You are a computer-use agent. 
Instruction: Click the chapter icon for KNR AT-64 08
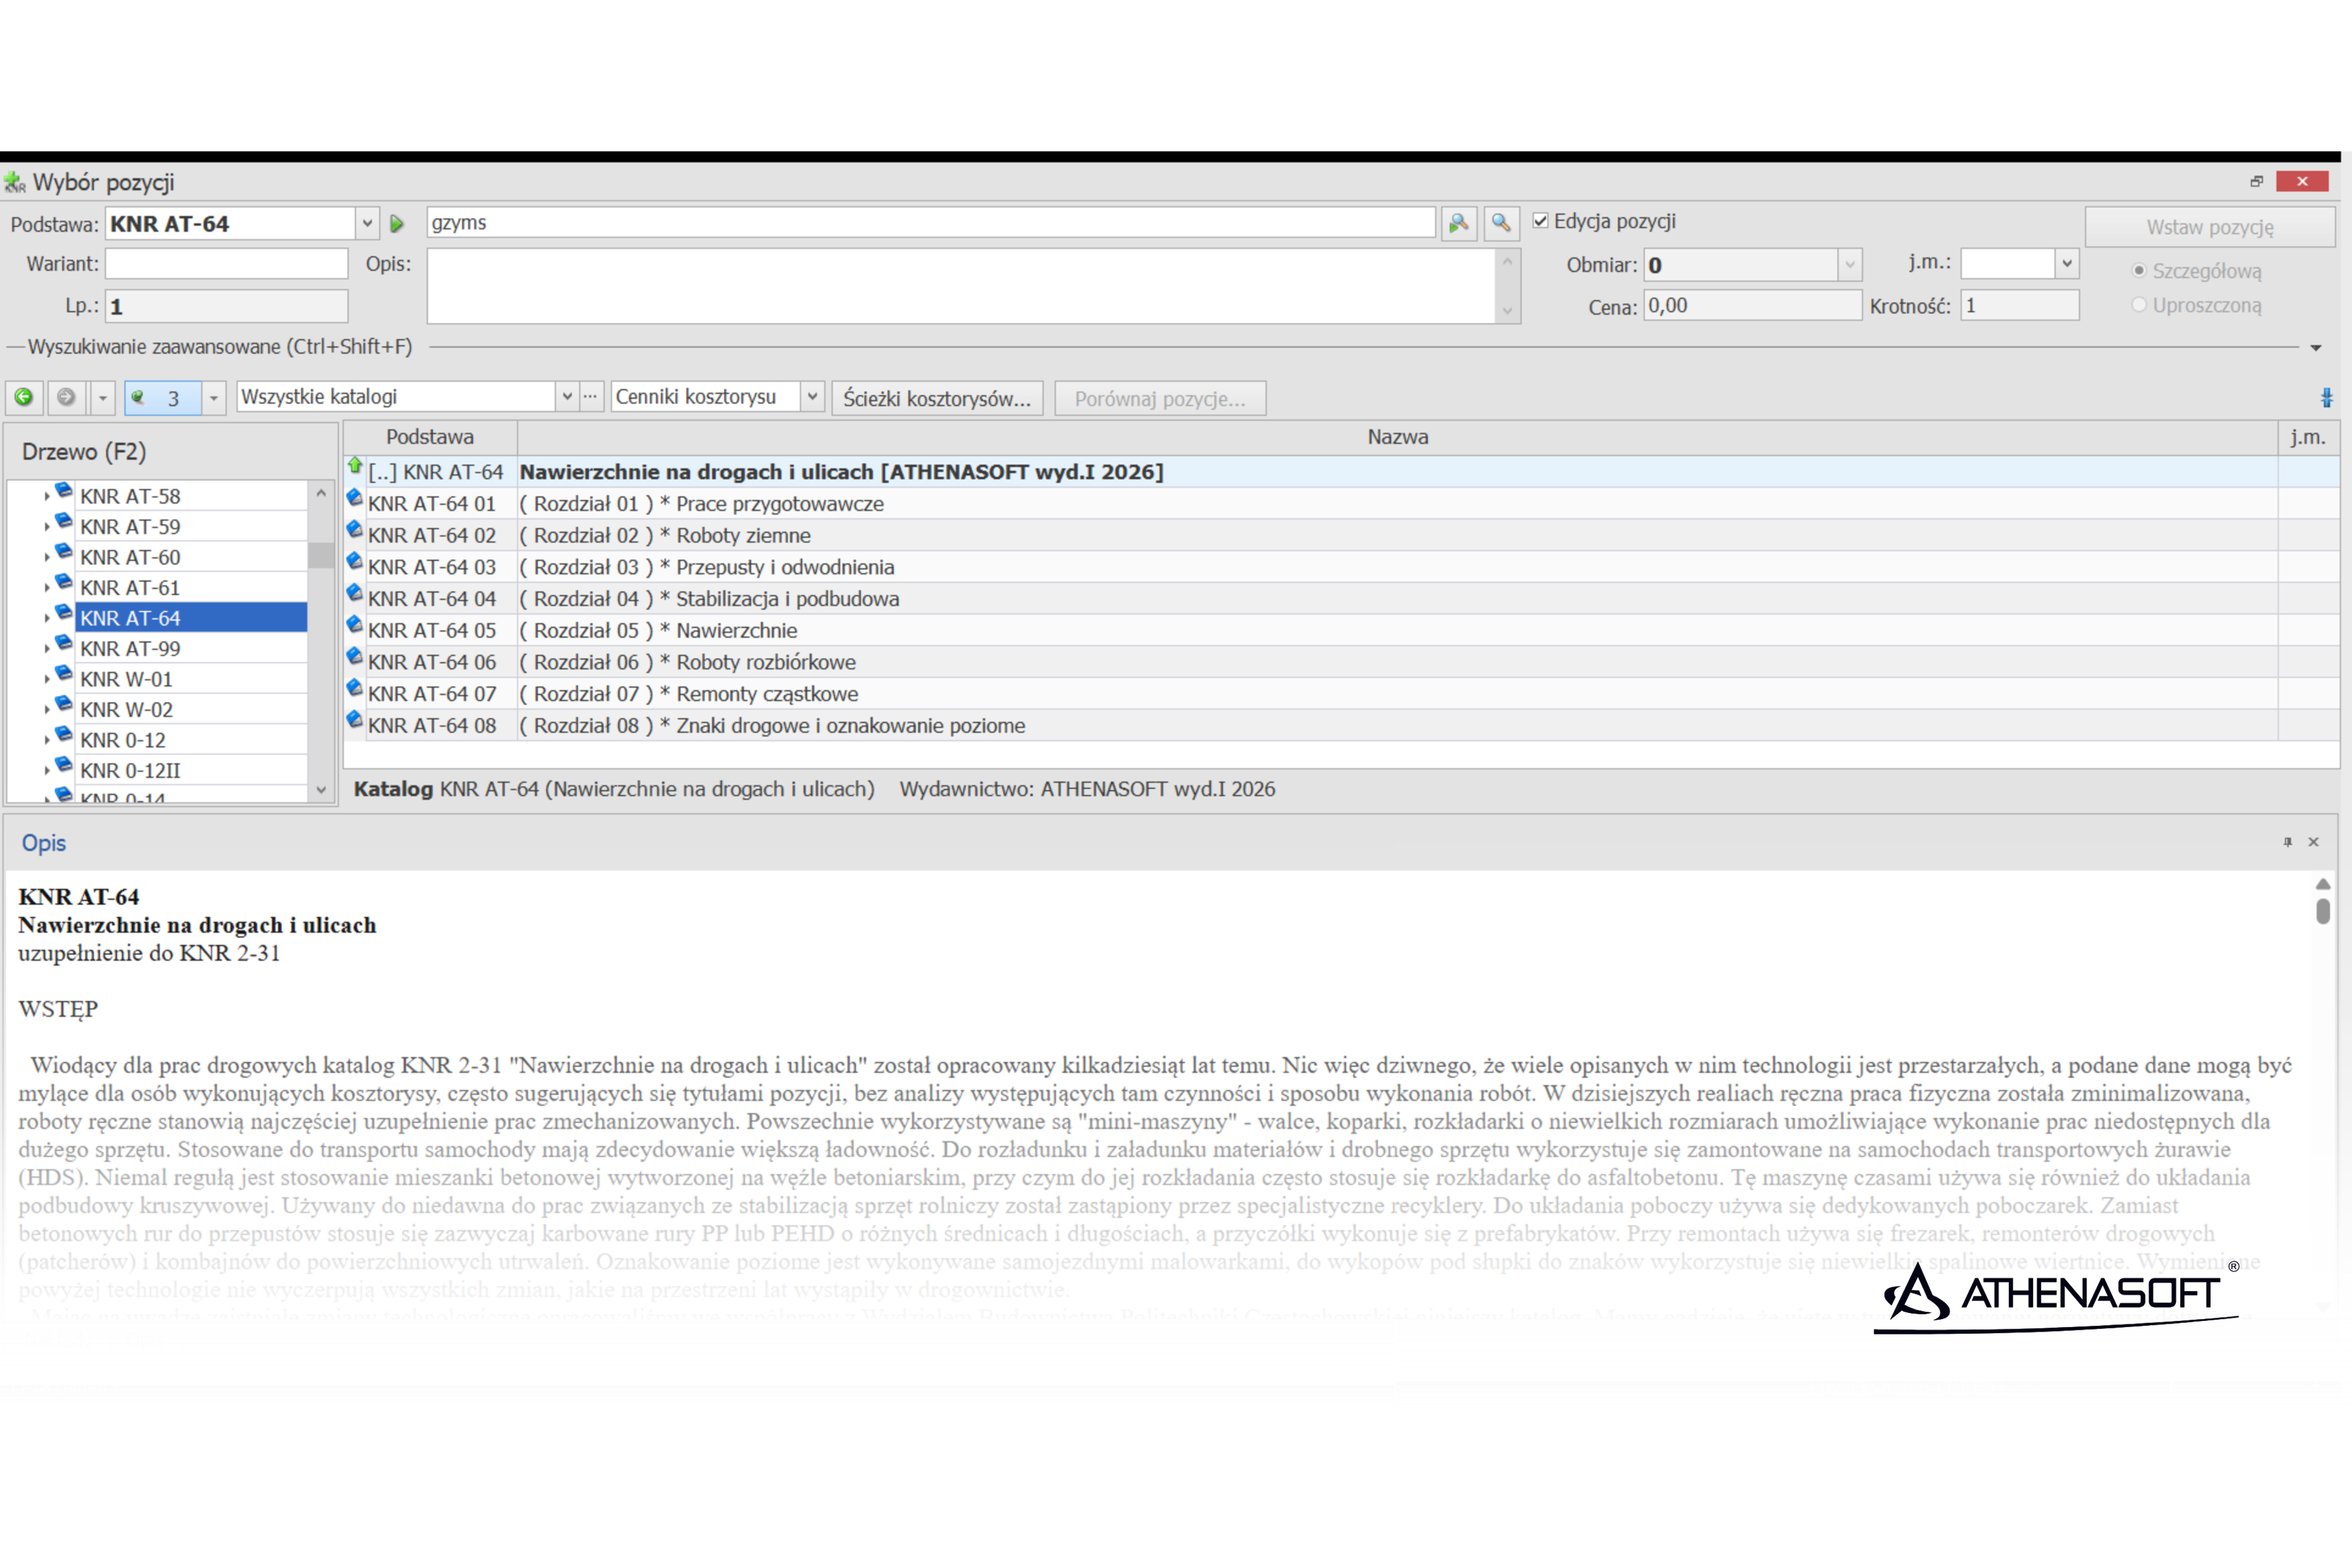click(354, 720)
